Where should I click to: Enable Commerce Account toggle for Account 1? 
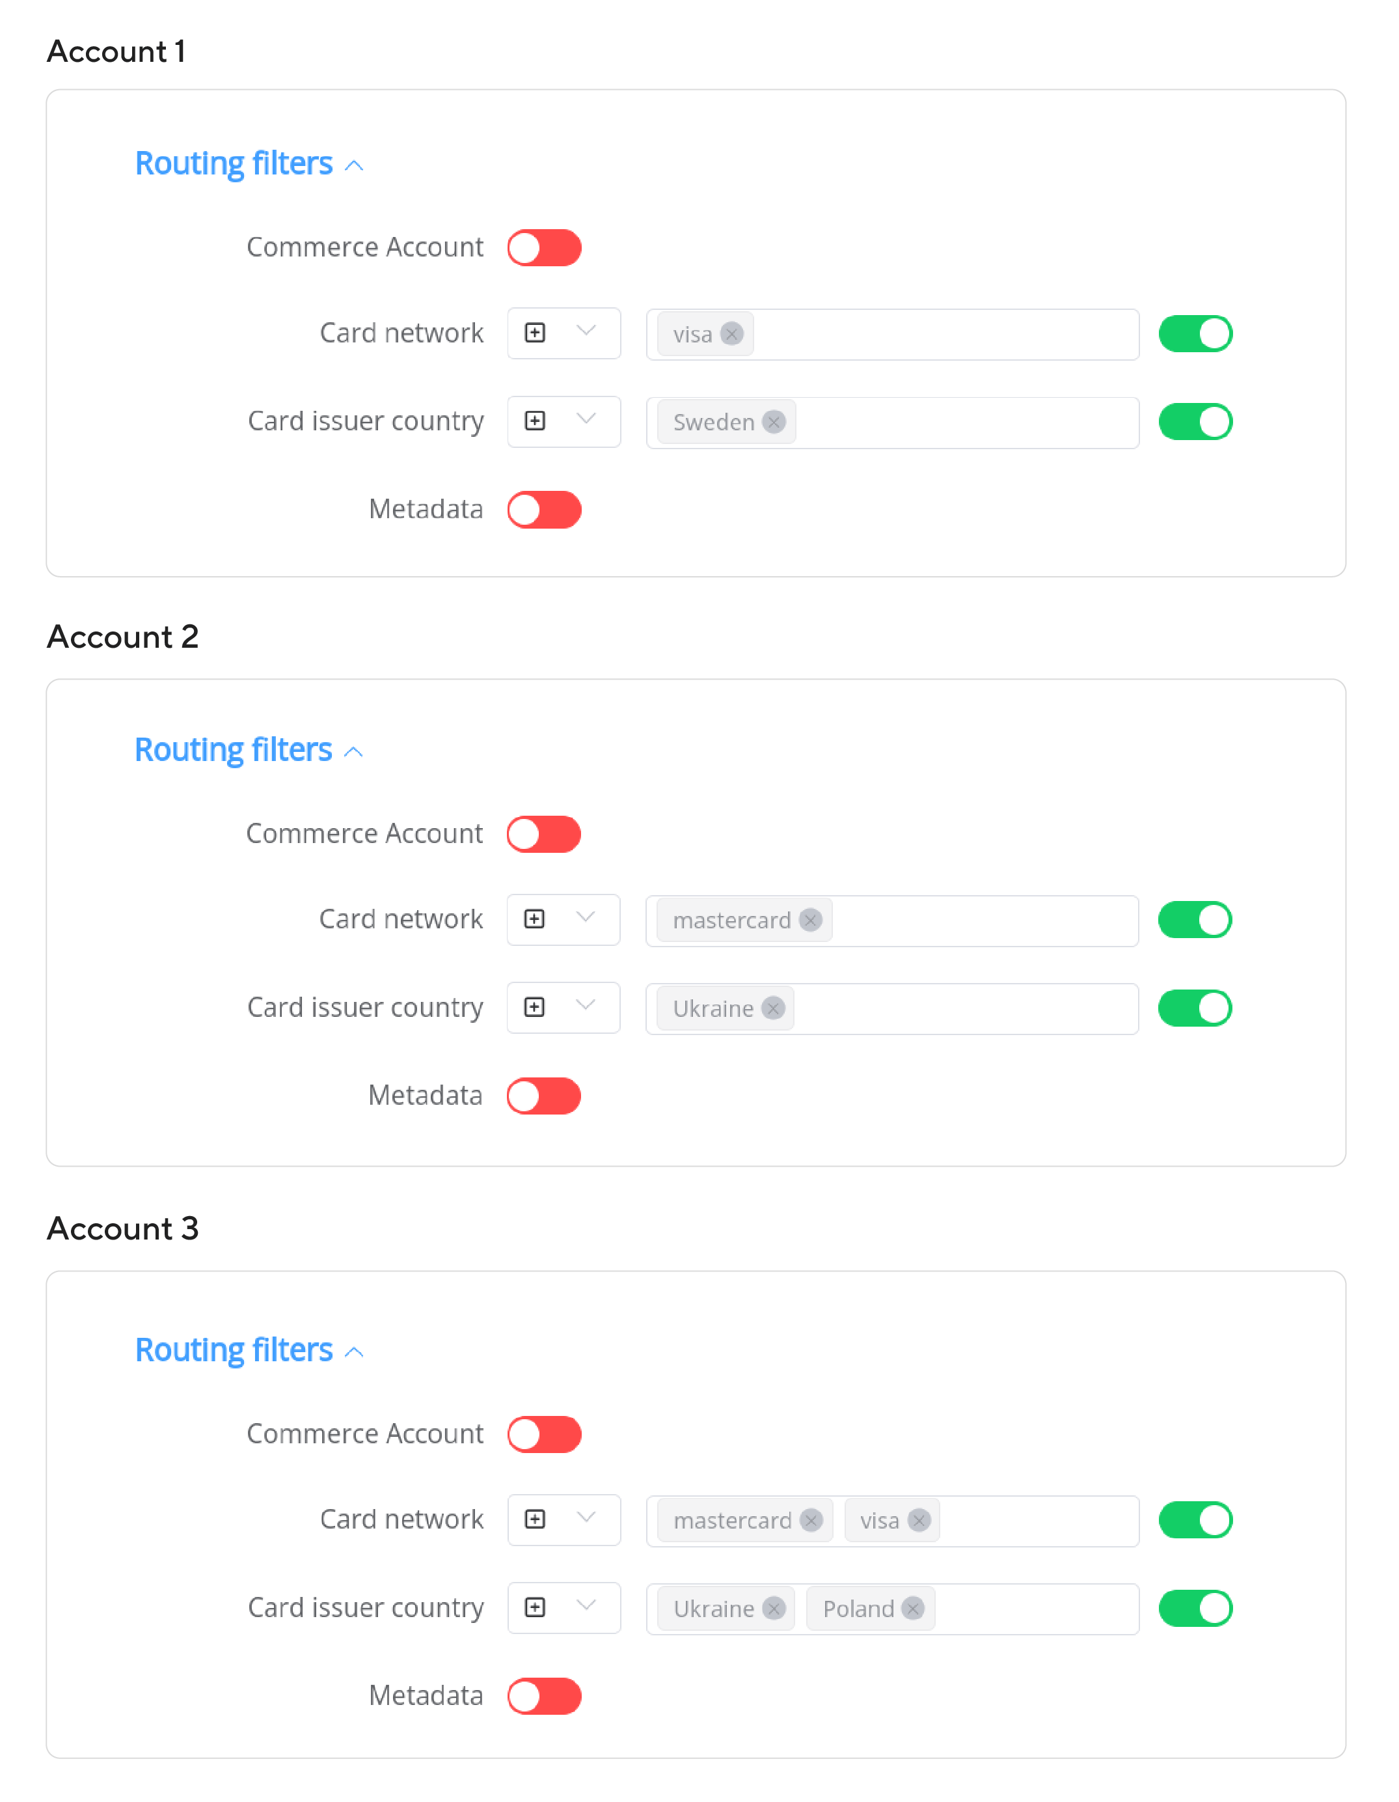(545, 247)
